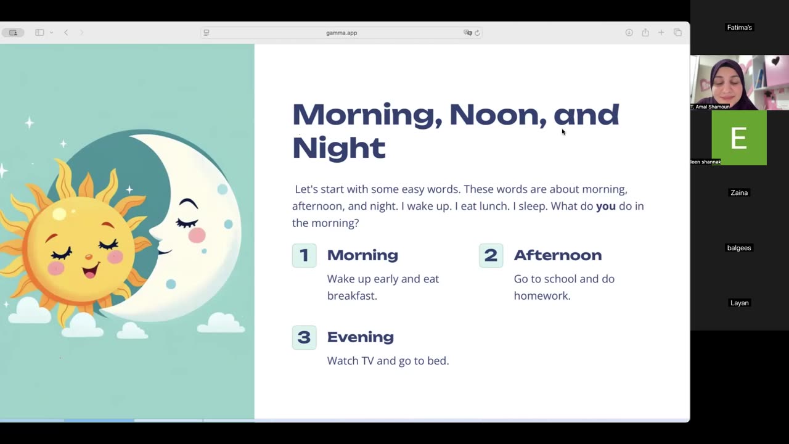Viewport: 789px width, 444px height.
Task: Select the Layan participant tile
Action: (739, 303)
